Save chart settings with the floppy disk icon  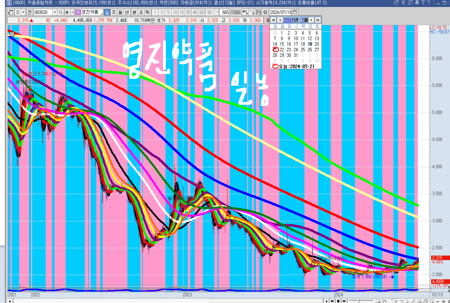(x=259, y=12)
